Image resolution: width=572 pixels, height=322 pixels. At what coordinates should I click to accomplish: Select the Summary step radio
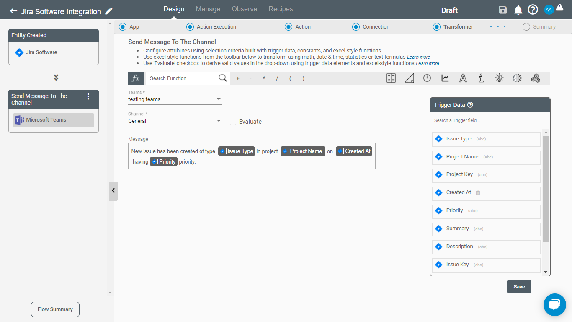pyautogui.click(x=526, y=27)
